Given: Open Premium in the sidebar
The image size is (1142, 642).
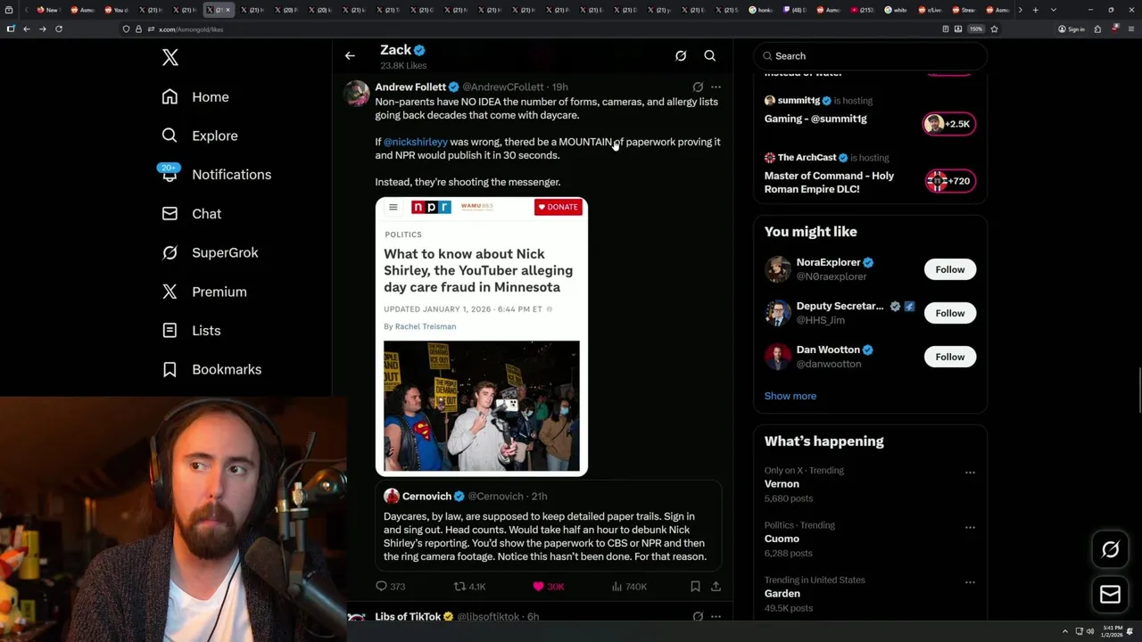Looking at the screenshot, I should tap(204, 292).
